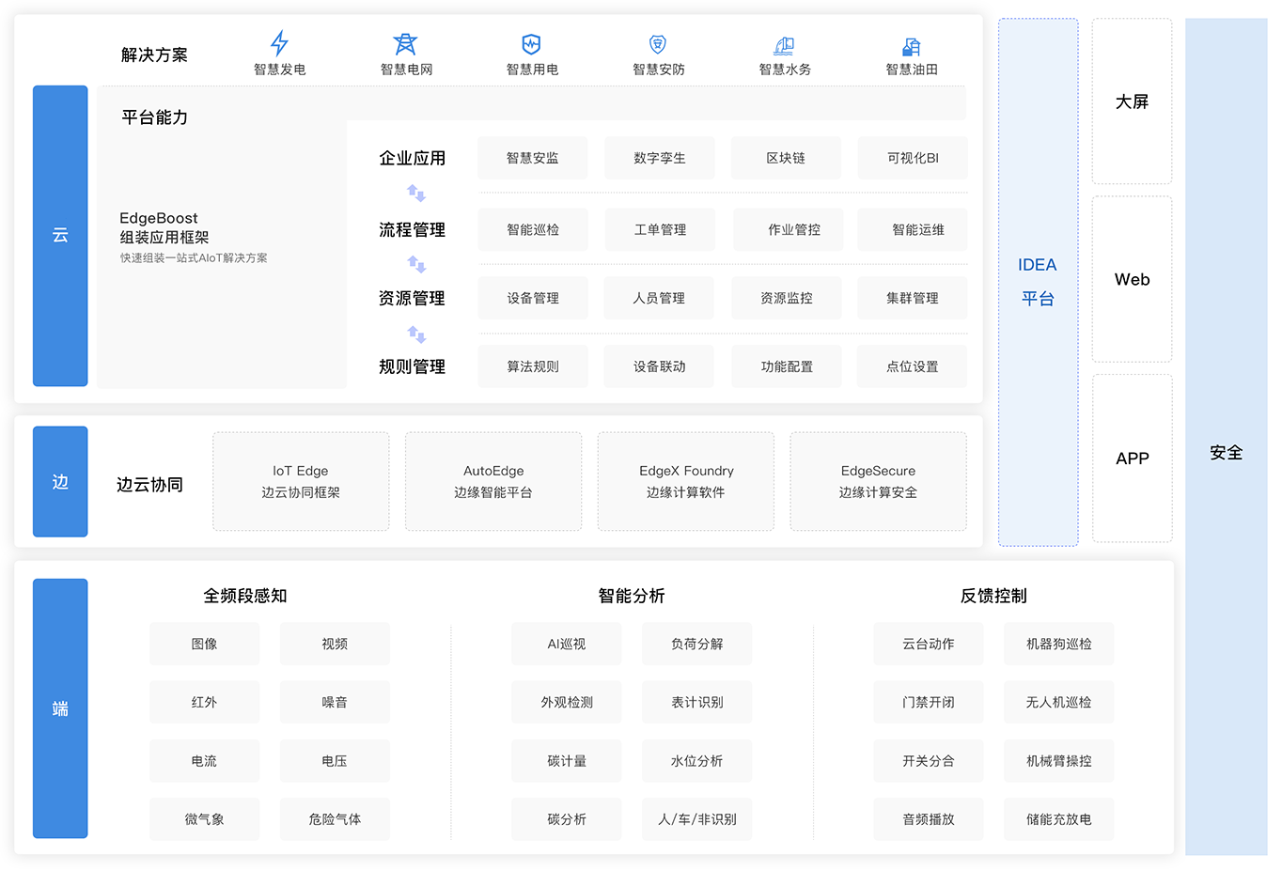Open the 大屏 display option
1282x871 pixels.
1132,101
